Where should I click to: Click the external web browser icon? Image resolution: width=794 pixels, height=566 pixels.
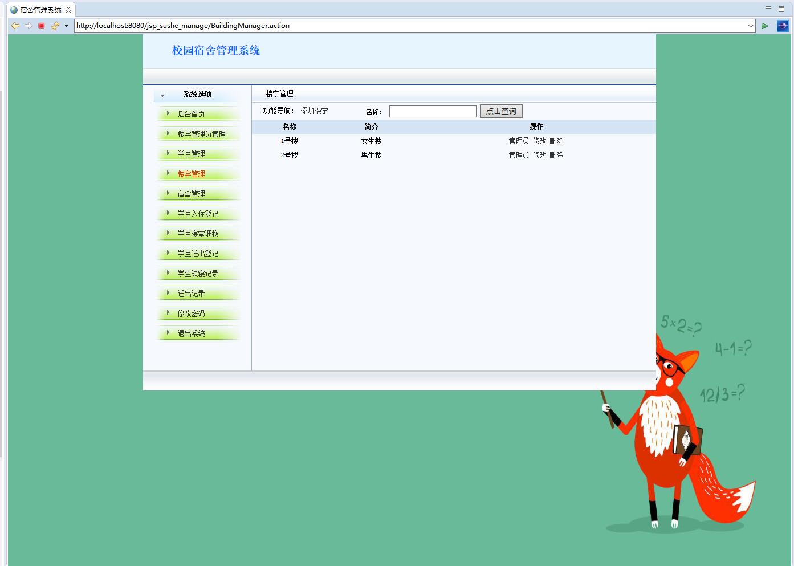point(783,26)
